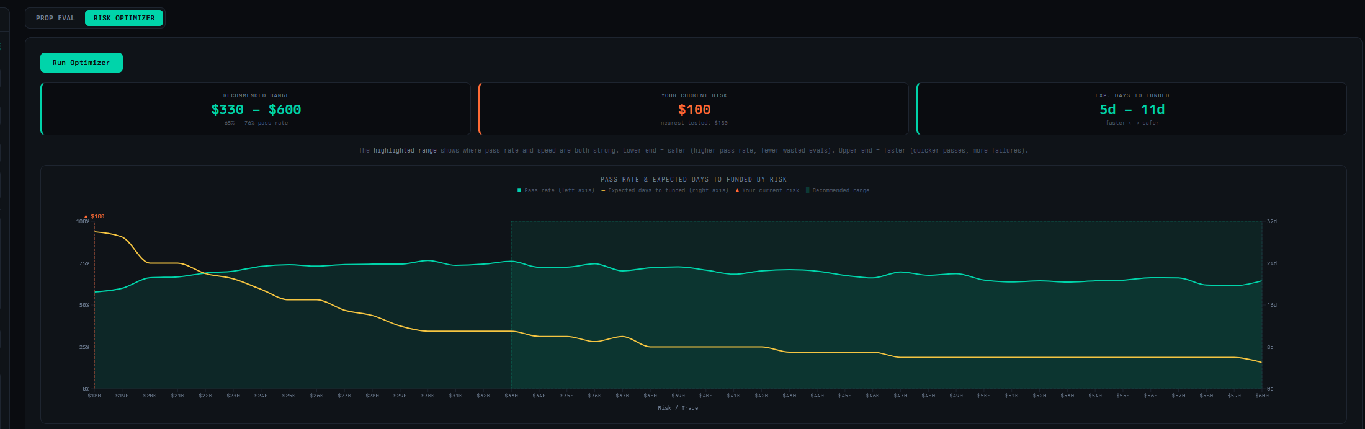Image resolution: width=1365 pixels, height=429 pixels.
Task: Click the green Pass rate legend square
Action: pyautogui.click(x=519, y=190)
